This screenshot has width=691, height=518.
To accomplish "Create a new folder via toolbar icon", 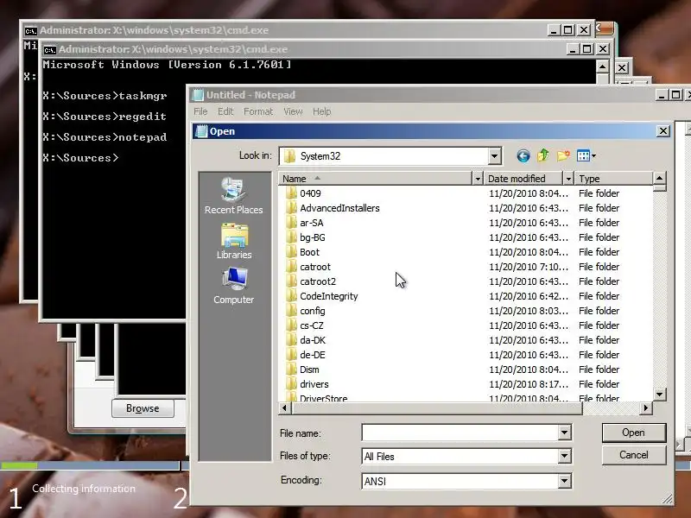I will [x=563, y=155].
